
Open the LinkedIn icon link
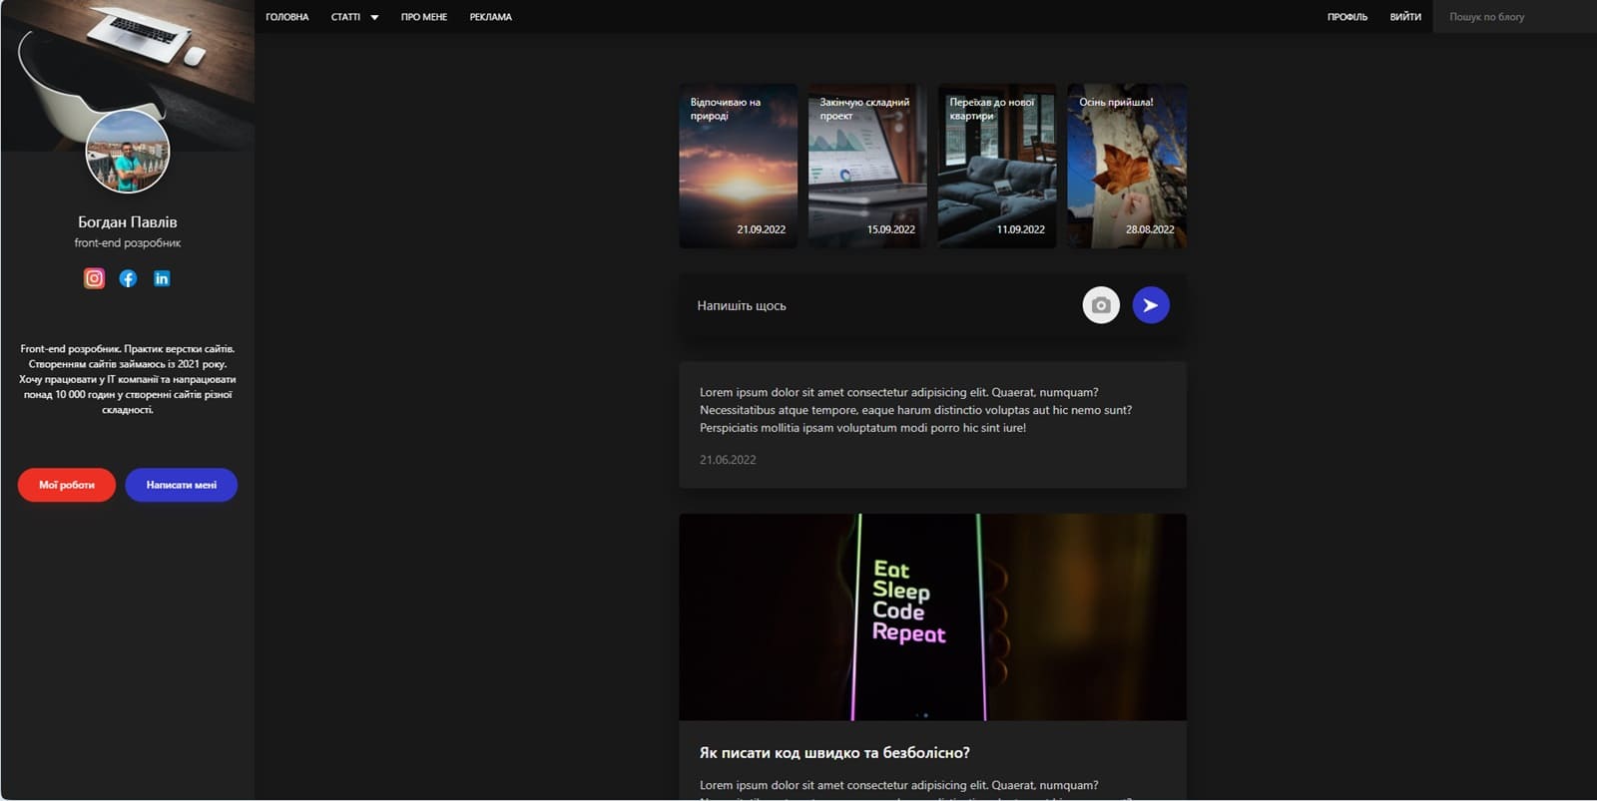tap(162, 278)
